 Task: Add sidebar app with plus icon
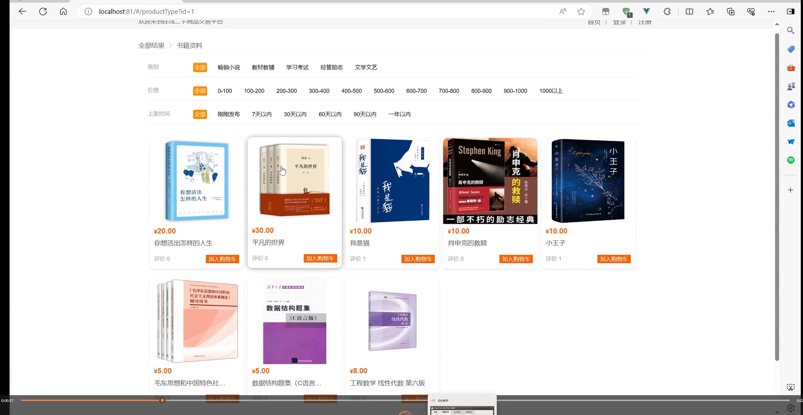(x=791, y=190)
